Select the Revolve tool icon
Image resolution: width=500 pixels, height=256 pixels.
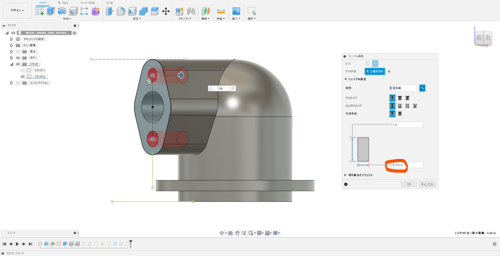pos(62,11)
